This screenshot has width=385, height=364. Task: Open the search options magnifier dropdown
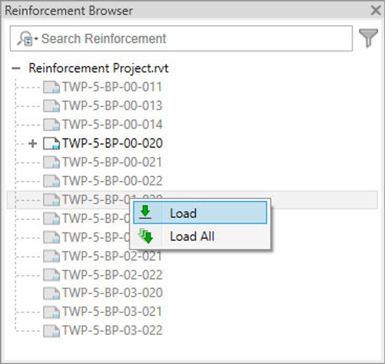click(28, 39)
